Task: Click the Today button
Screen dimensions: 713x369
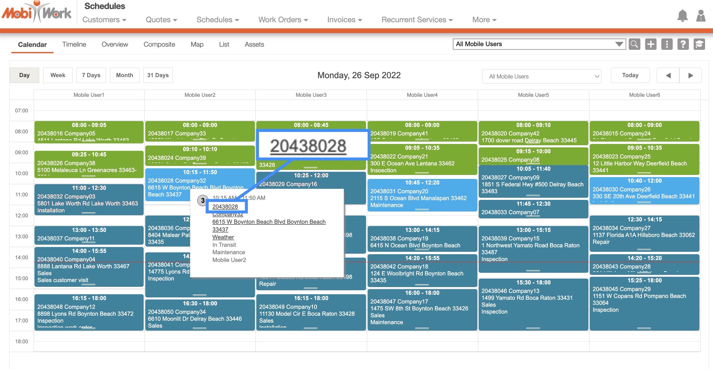Action: pyautogui.click(x=630, y=75)
